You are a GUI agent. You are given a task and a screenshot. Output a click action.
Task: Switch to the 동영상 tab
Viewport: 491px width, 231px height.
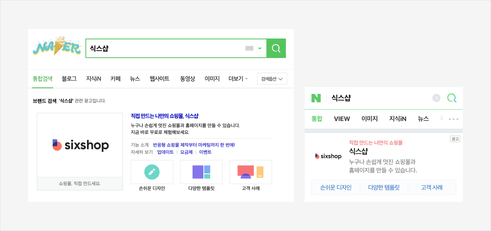tap(188, 79)
